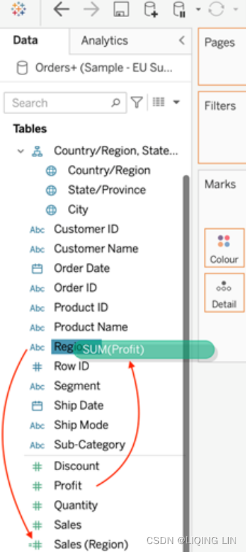Open the data pane options dropdown arrow
This screenshot has height=552, width=246.
coord(176,102)
